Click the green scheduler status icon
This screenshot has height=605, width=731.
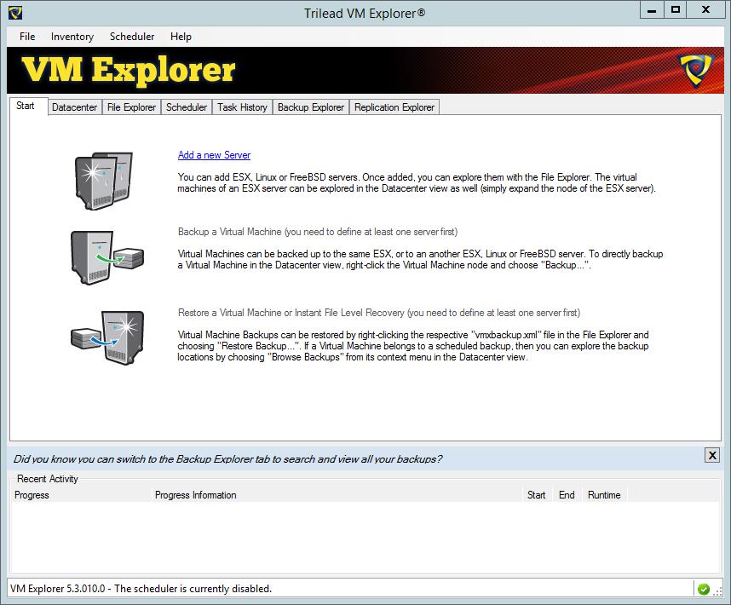pos(703,589)
